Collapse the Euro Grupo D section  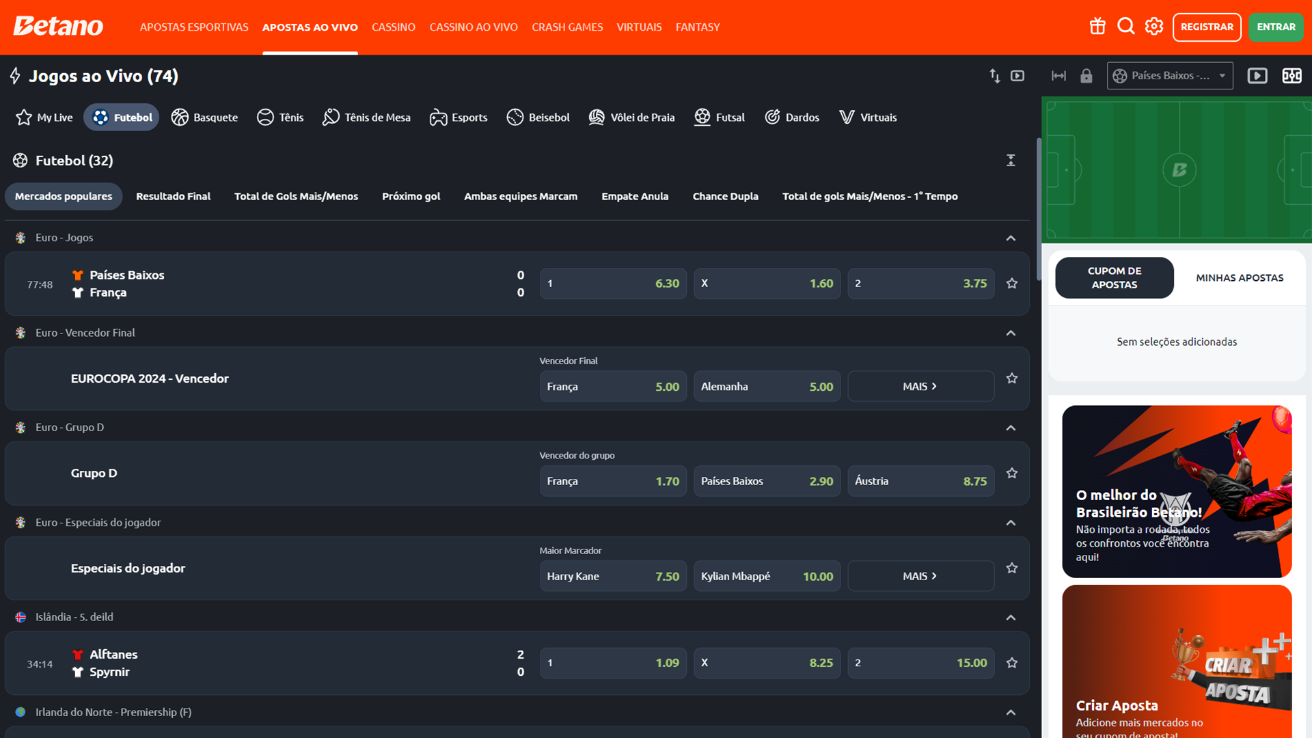point(1011,427)
